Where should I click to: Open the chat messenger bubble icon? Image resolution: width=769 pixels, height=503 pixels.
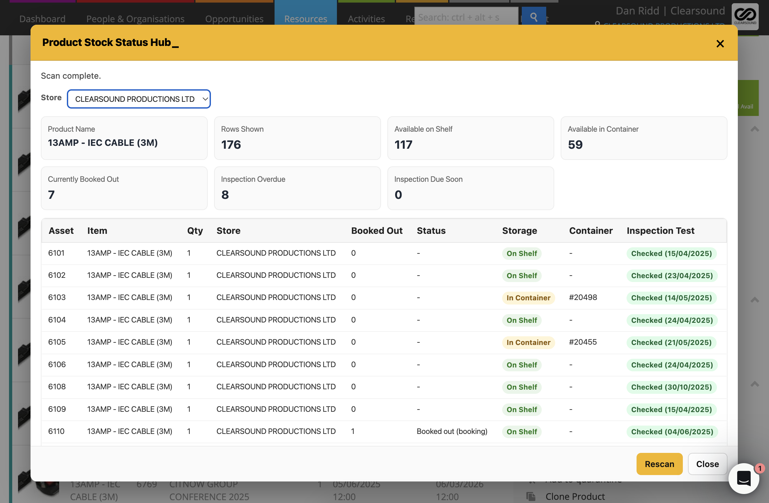click(x=744, y=478)
